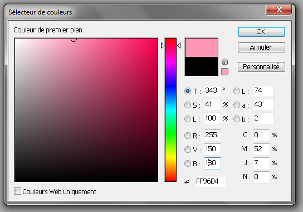The height and width of the screenshot is (212, 303).
Task: Click the out-of-gamut web-safe cube icon
Action: (x=224, y=62)
